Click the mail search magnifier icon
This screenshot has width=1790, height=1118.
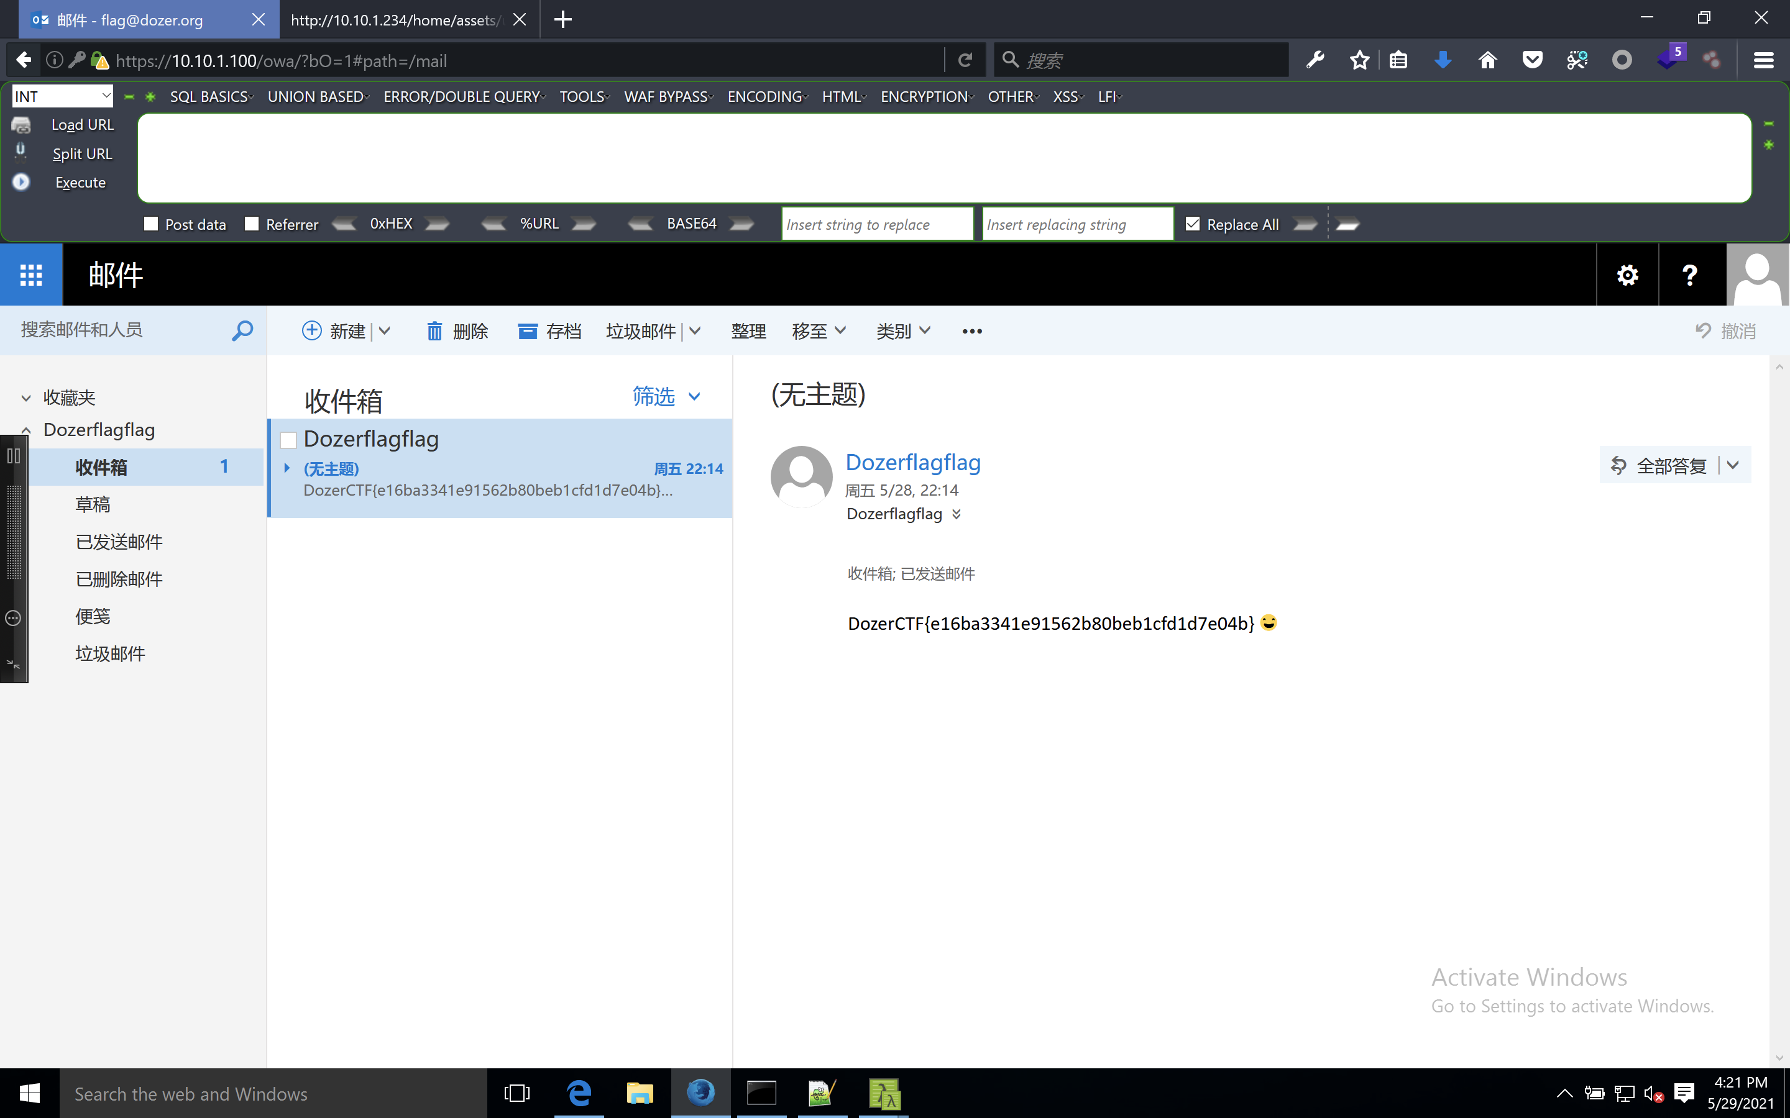(242, 330)
